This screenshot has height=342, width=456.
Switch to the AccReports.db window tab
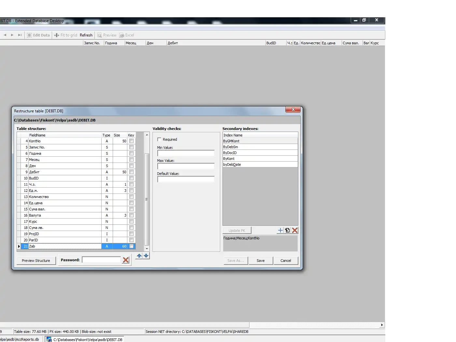(21, 339)
